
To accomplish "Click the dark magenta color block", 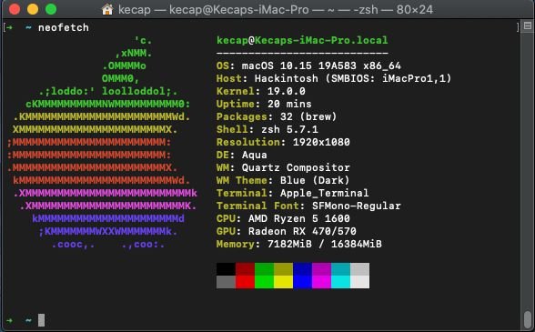I will coord(321,269).
